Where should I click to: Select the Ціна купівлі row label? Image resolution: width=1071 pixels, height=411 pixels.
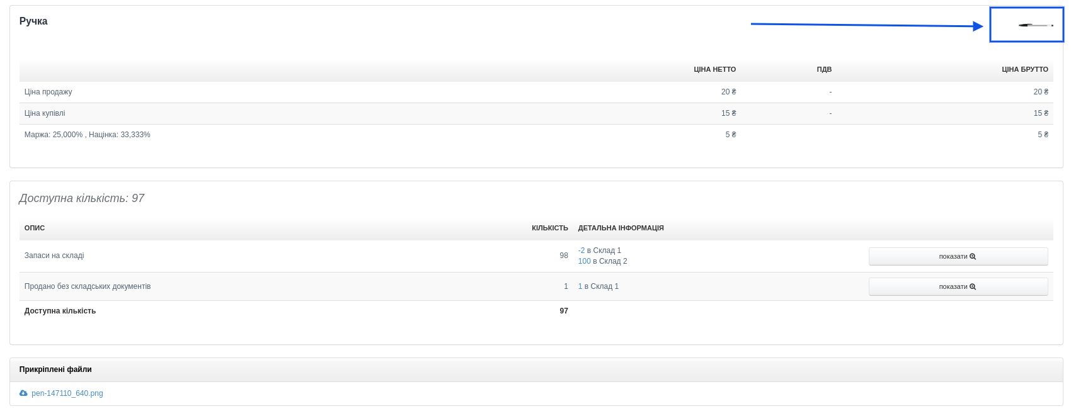(x=45, y=113)
